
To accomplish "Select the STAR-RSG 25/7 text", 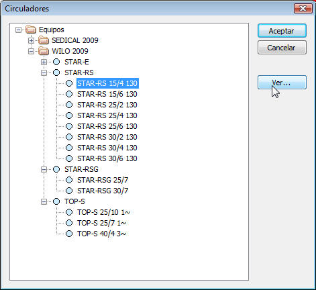I will pyautogui.click(x=103, y=180).
